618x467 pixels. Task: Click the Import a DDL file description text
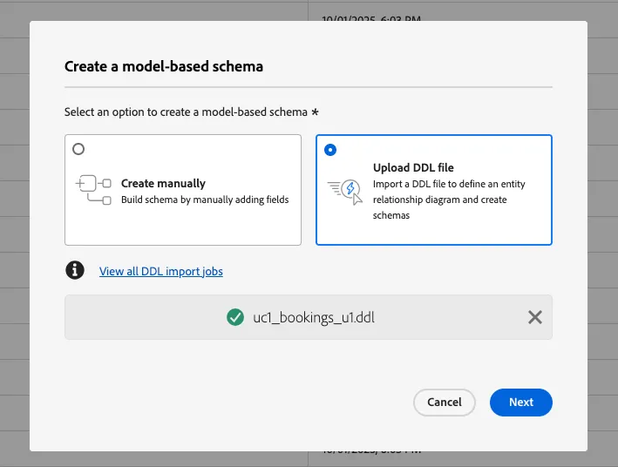(449, 200)
